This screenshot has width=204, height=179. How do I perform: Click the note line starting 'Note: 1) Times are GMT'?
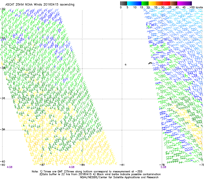coord(87,172)
